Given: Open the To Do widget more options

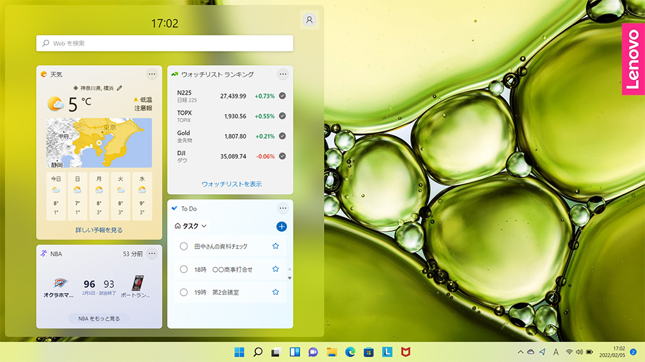Looking at the screenshot, I should click(x=283, y=208).
